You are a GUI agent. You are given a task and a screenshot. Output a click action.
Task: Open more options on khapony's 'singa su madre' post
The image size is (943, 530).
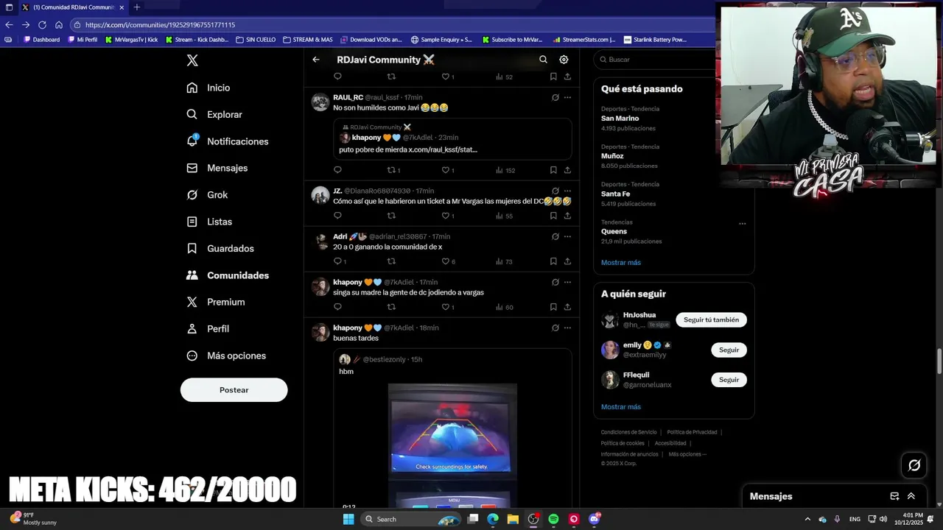[567, 282]
